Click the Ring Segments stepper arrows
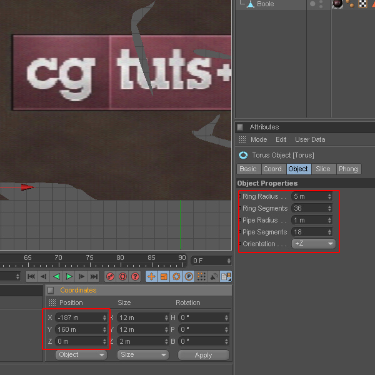375x375 pixels. click(x=329, y=208)
